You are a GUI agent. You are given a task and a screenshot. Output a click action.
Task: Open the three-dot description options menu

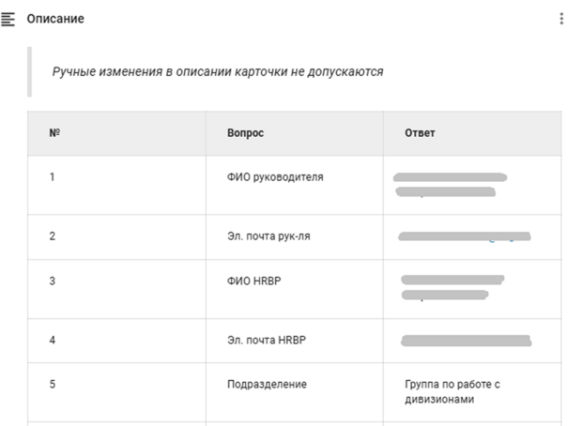point(561,19)
